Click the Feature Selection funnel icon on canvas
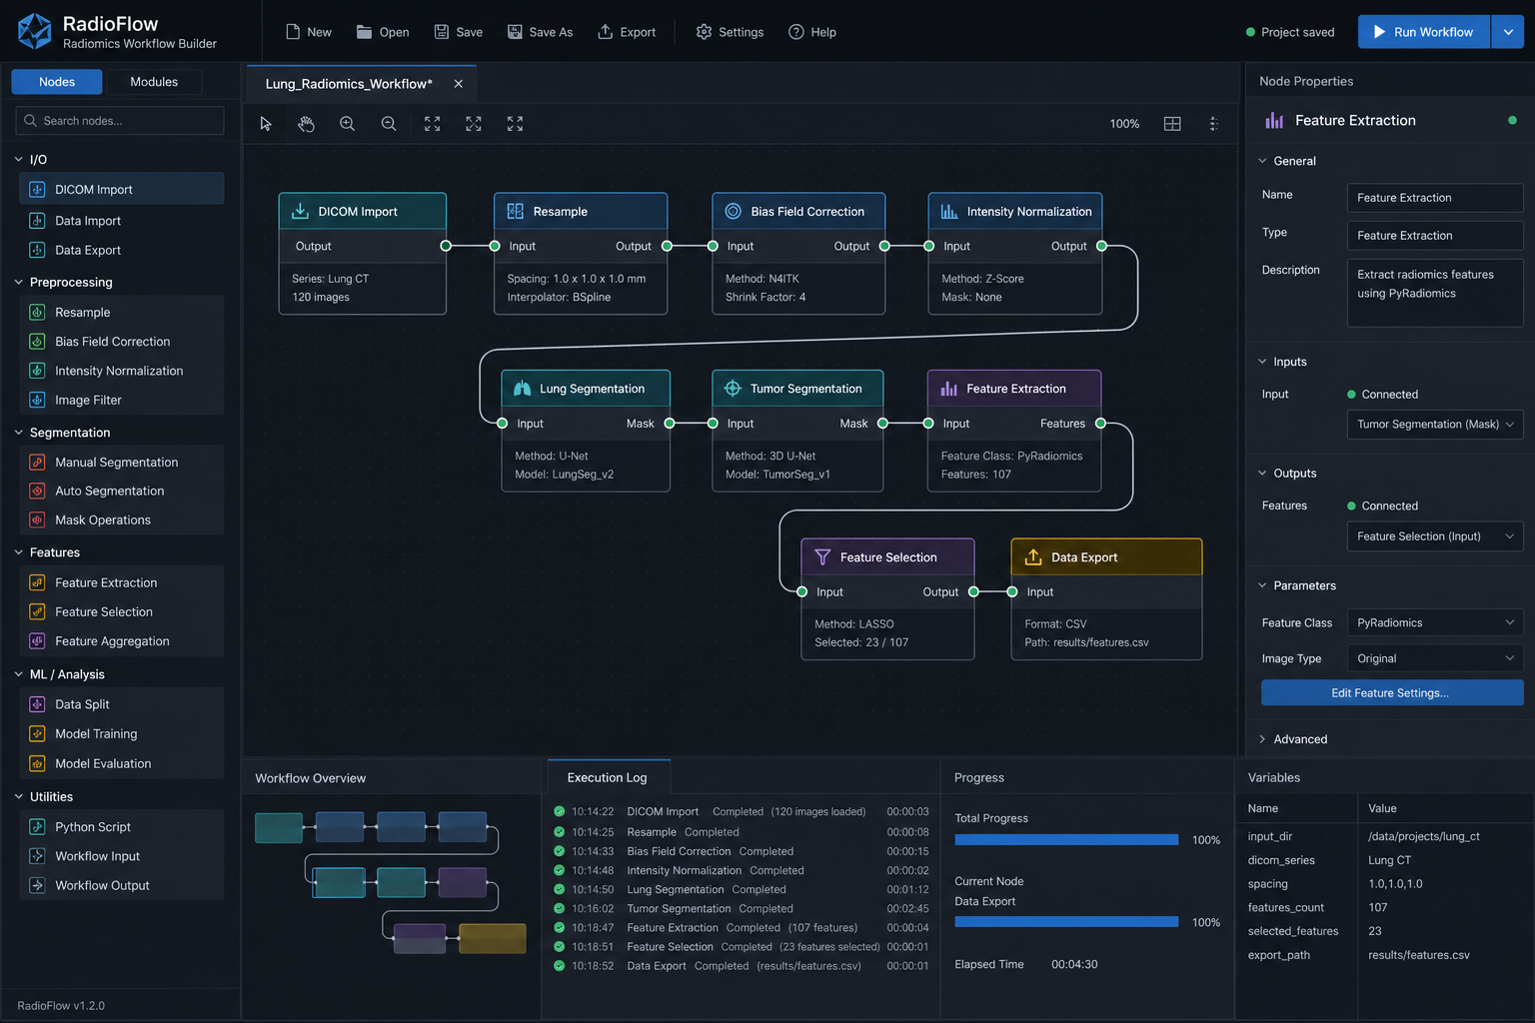Screen dimensions: 1535x1023 (822, 557)
